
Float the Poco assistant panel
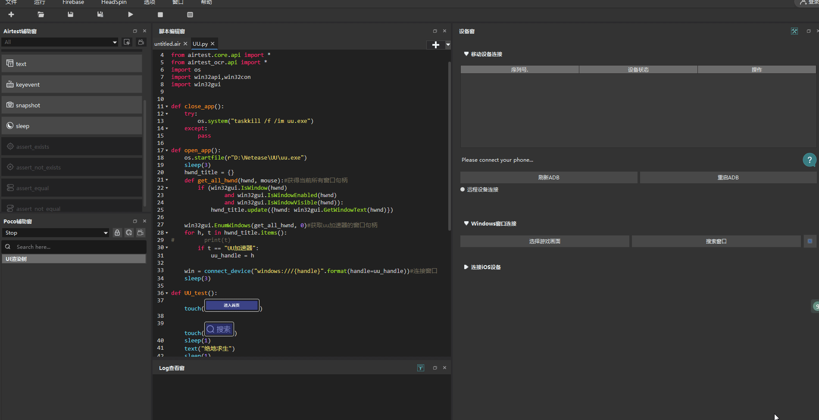135,221
